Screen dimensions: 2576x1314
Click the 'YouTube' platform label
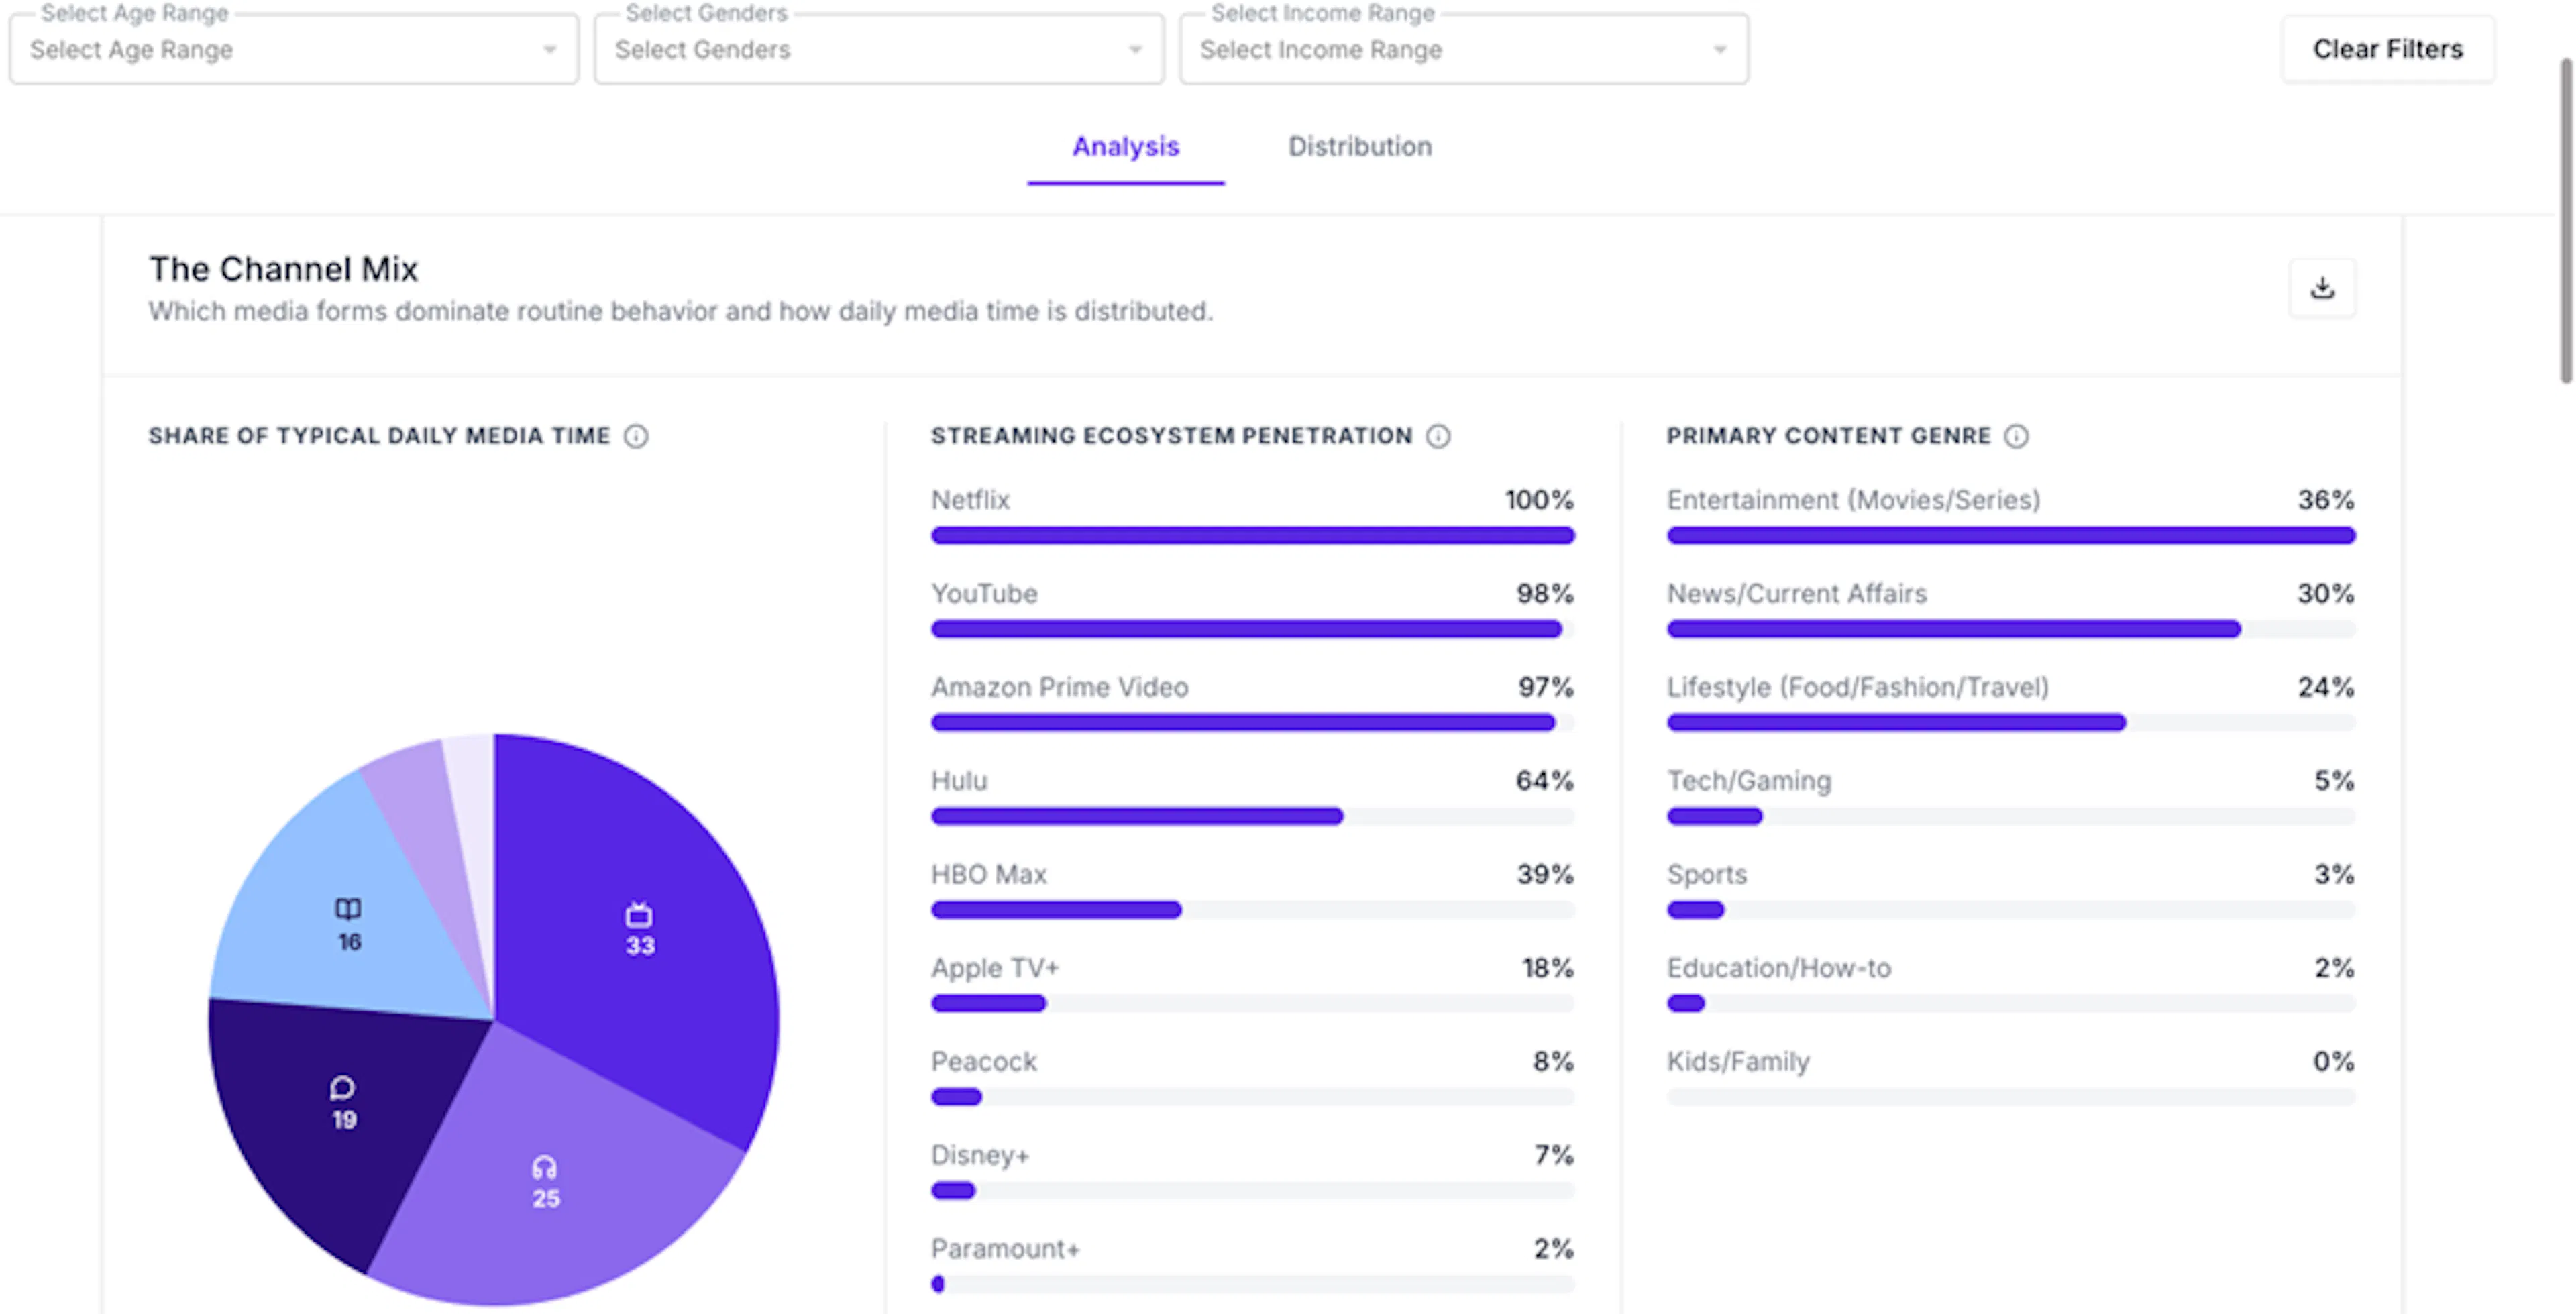tap(984, 594)
